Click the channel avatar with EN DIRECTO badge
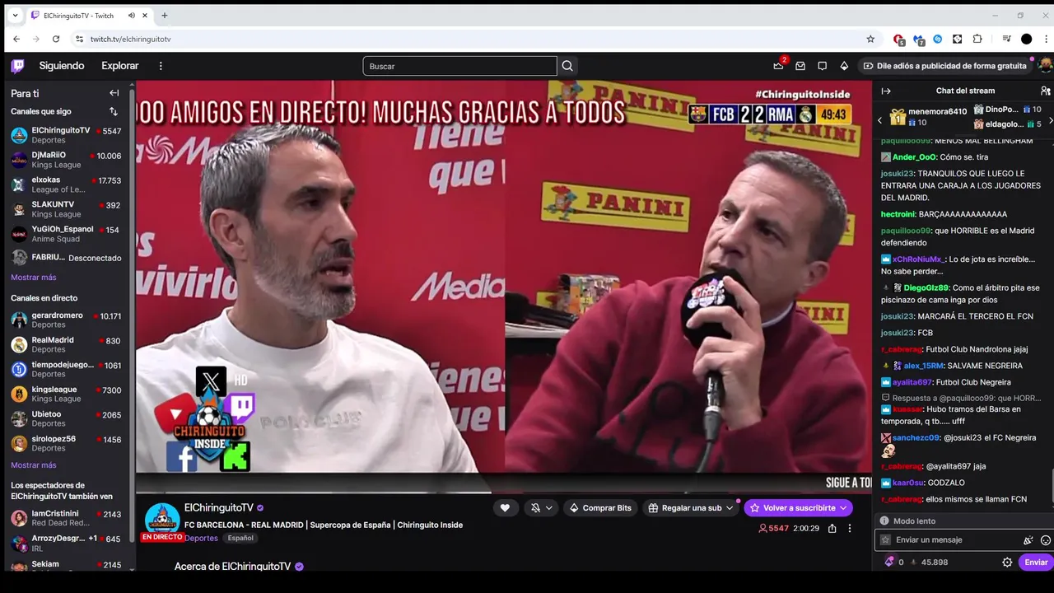The width and height of the screenshot is (1054, 593). click(162, 521)
